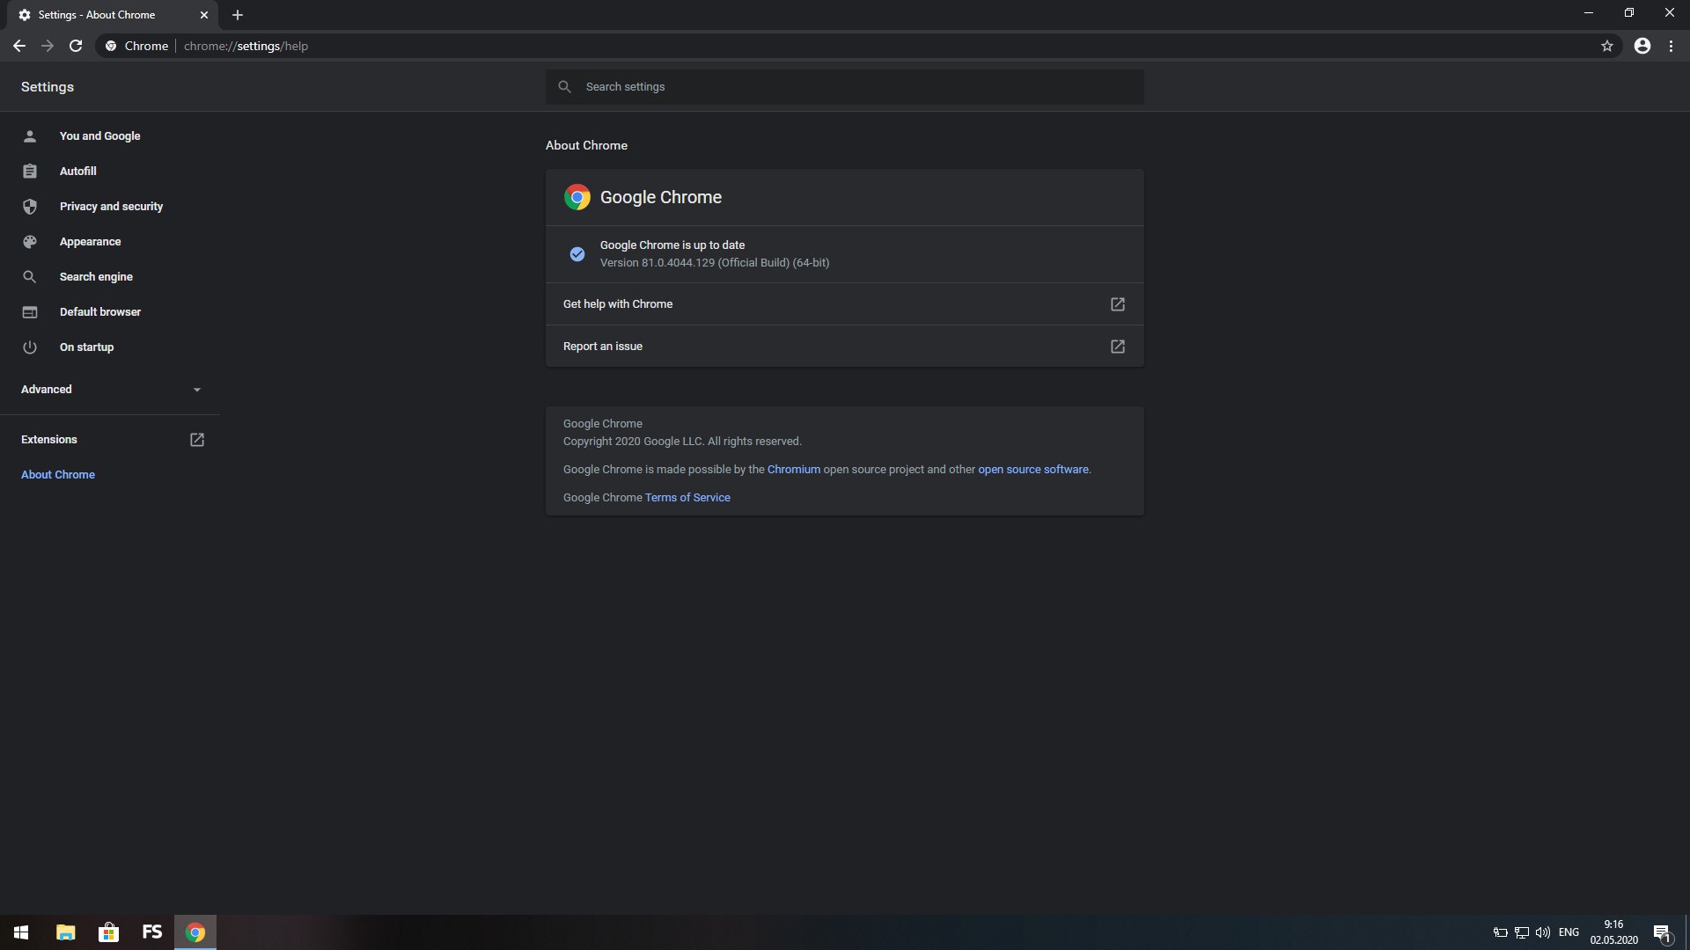The width and height of the screenshot is (1690, 950).
Task: Click the magnifier icon beside Search engine
Action: coord(30,276)
